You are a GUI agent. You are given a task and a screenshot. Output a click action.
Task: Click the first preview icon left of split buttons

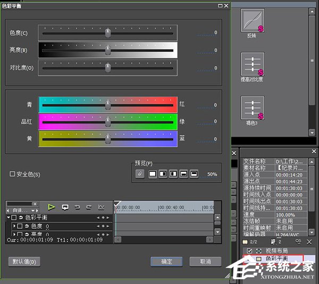tap(140, 173)
